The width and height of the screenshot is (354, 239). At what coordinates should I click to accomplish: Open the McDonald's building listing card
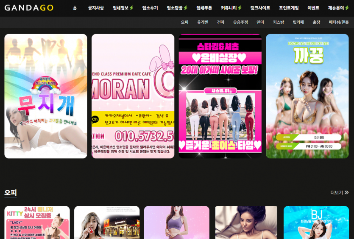[107, 222]
